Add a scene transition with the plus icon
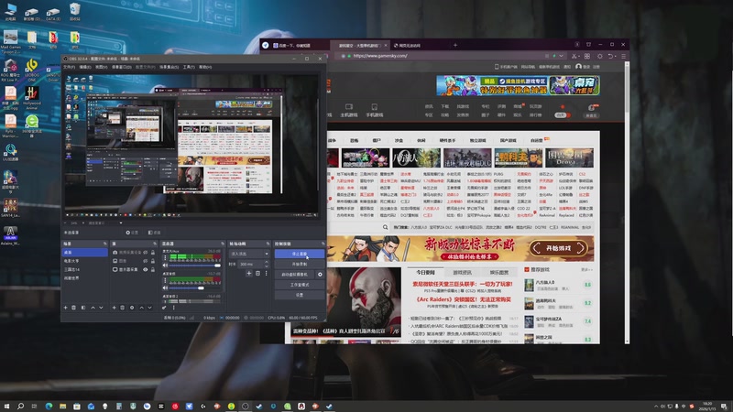 tap(248, 273)
